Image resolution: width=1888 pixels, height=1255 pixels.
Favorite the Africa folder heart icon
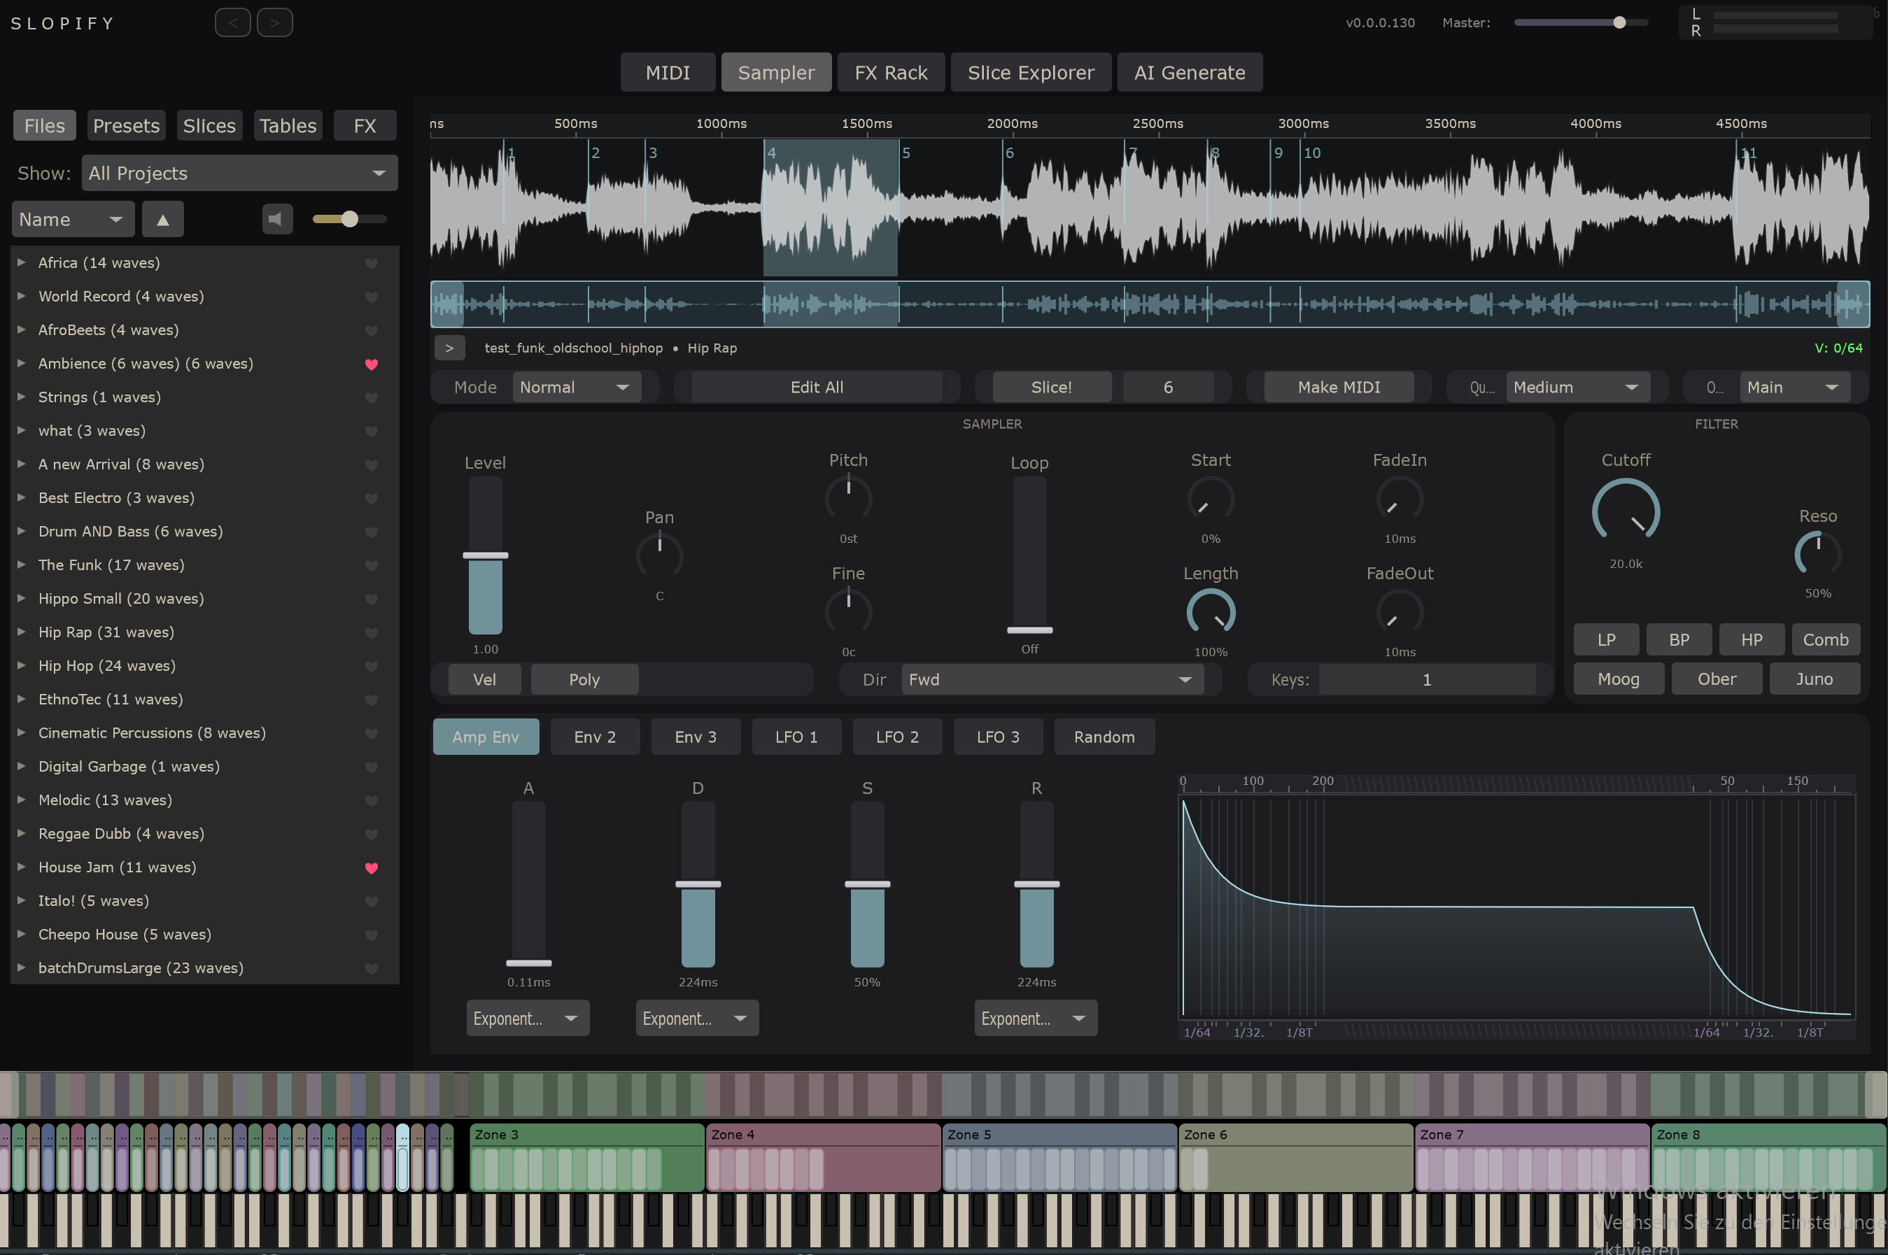[372, 263]
